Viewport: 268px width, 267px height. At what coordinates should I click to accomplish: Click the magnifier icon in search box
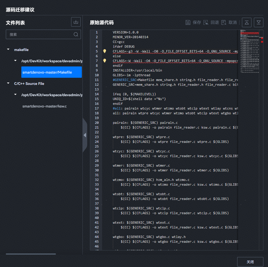(76, 35)
